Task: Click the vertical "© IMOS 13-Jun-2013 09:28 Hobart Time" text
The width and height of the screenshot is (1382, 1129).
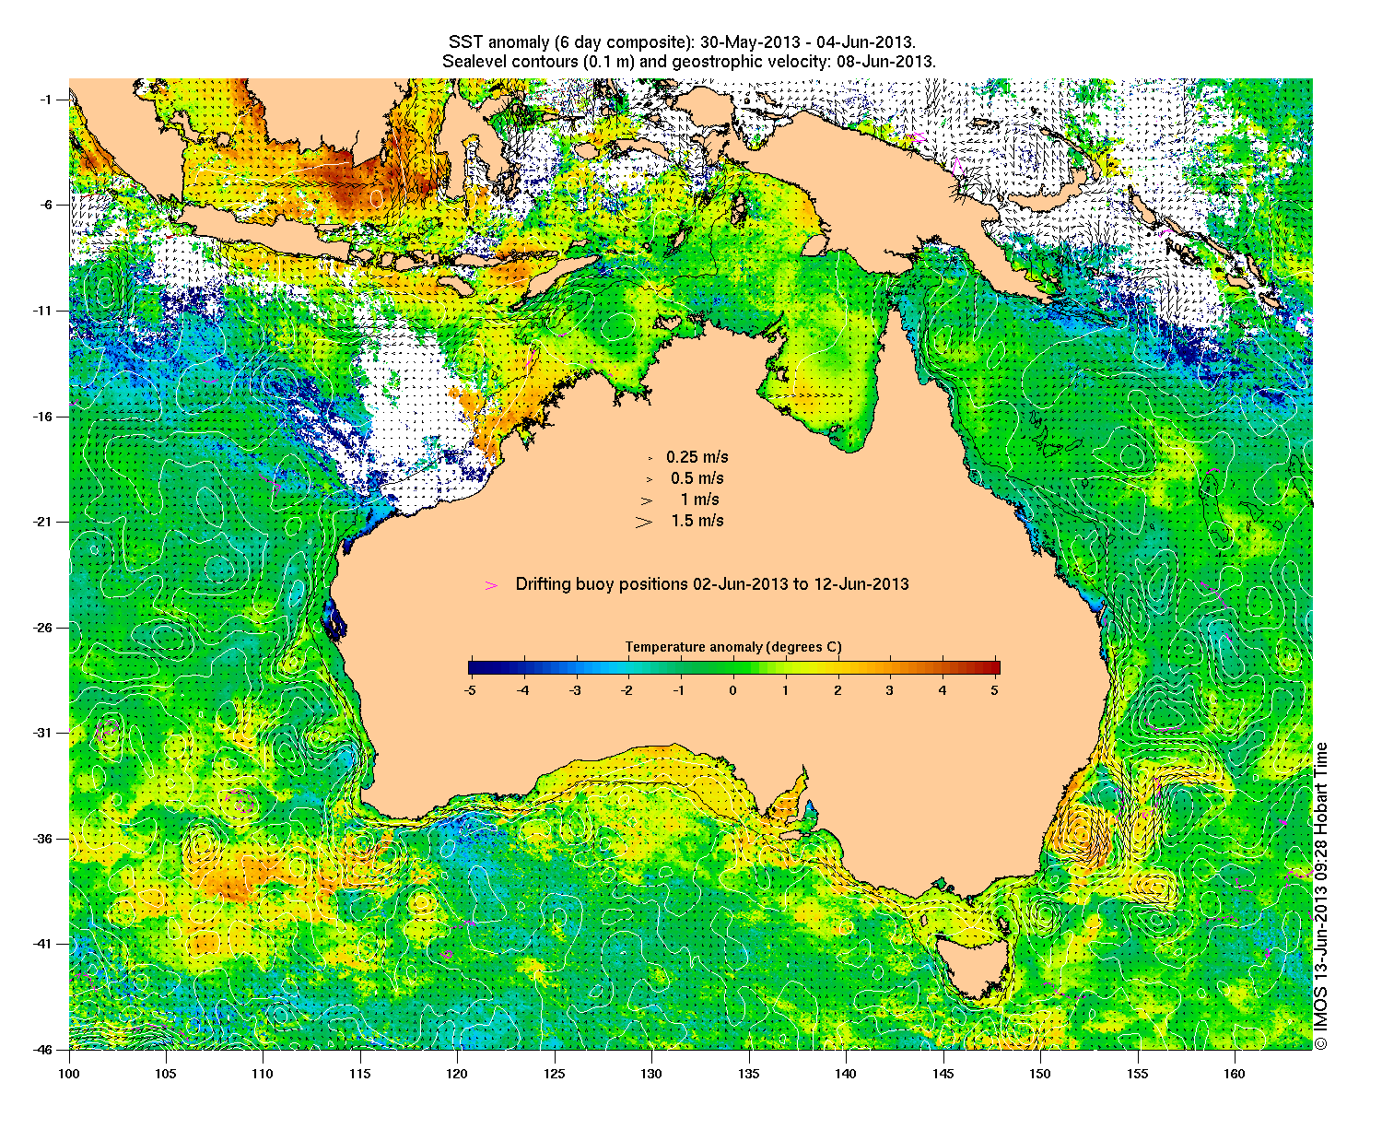Action: pyautogui.click(x=1321, y=895)
